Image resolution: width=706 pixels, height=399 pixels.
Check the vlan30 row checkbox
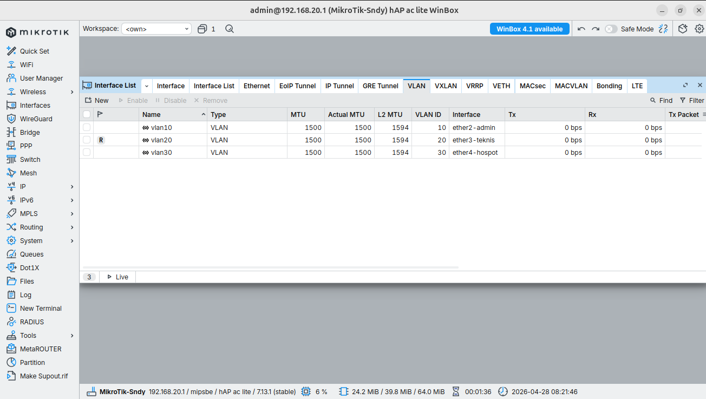pyautogui.click(x=87, y=152)
